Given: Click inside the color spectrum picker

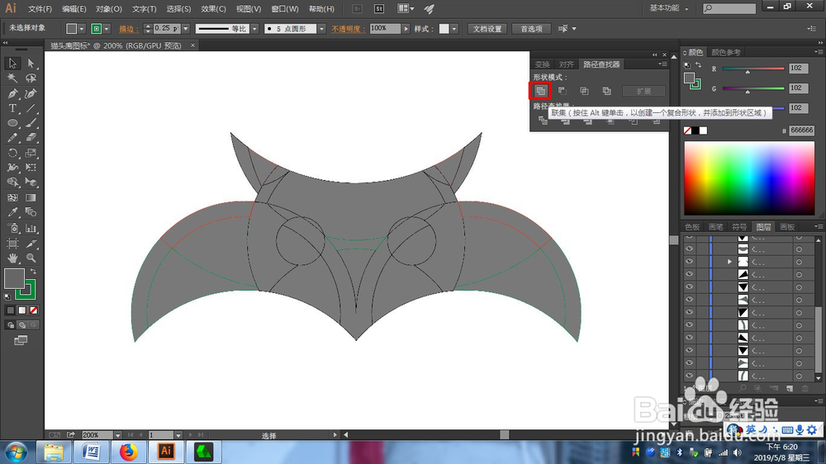Looking at the screenshot, I should [748, 178].
